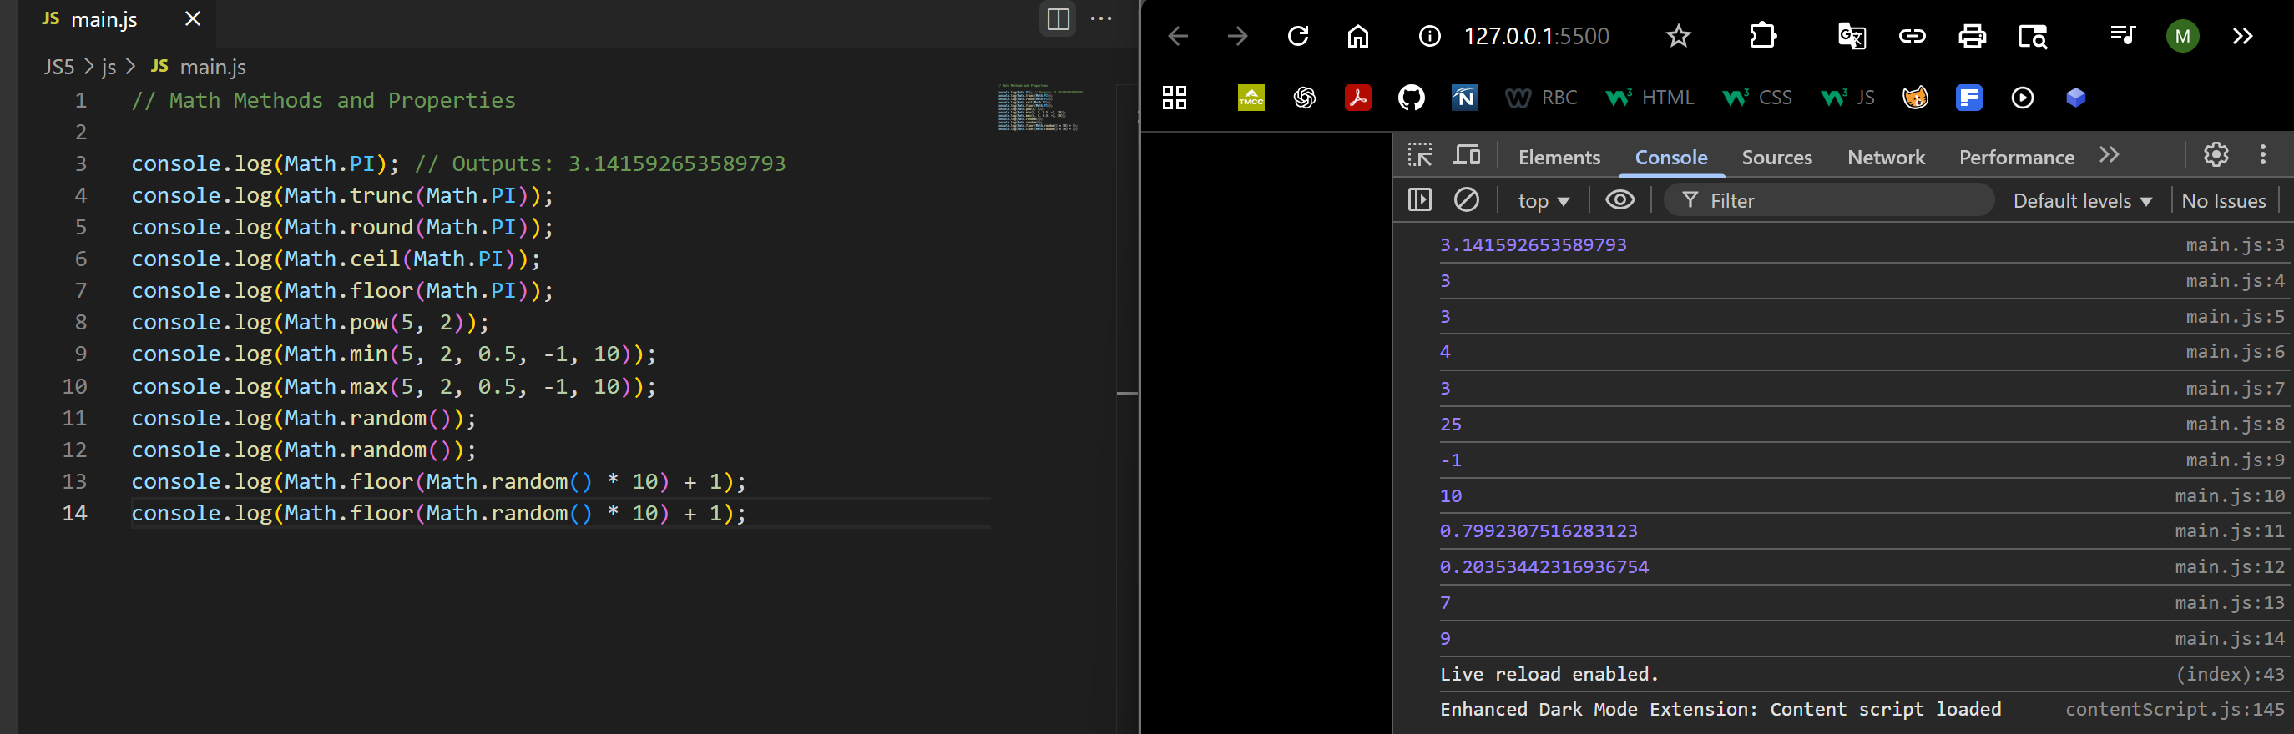Open the Adobe PDF bookmark
The image size is (2294, 734).
click(1358, 98)
